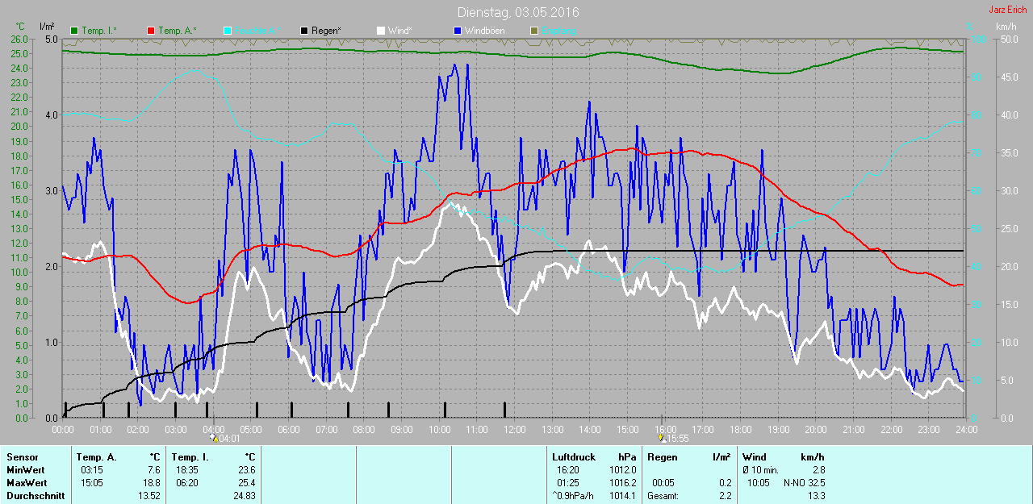
Task: Click the '20:00' time axis label
Action: coord(816,430)
